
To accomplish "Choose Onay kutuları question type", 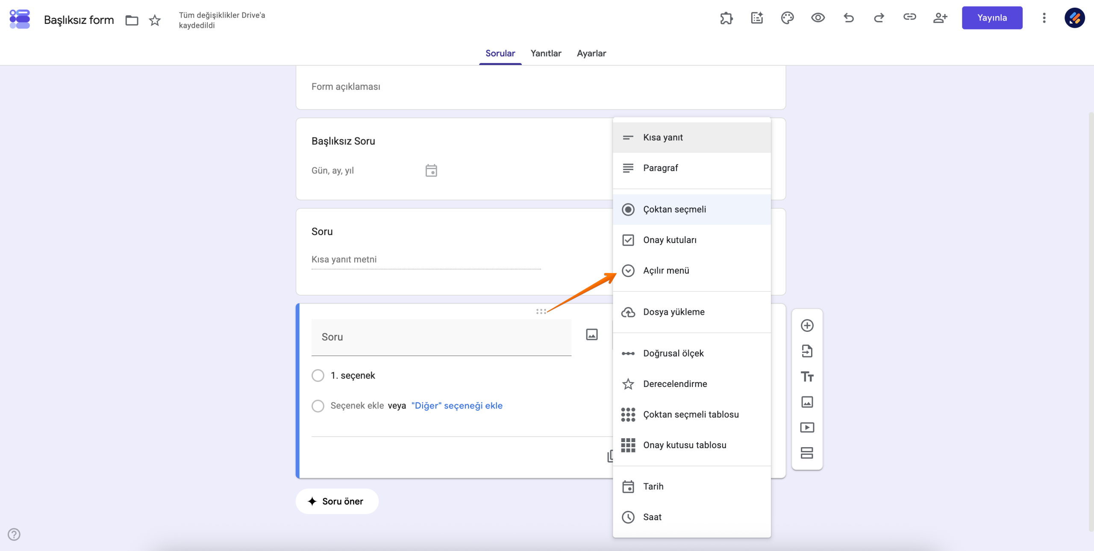I will pos(691,240).
